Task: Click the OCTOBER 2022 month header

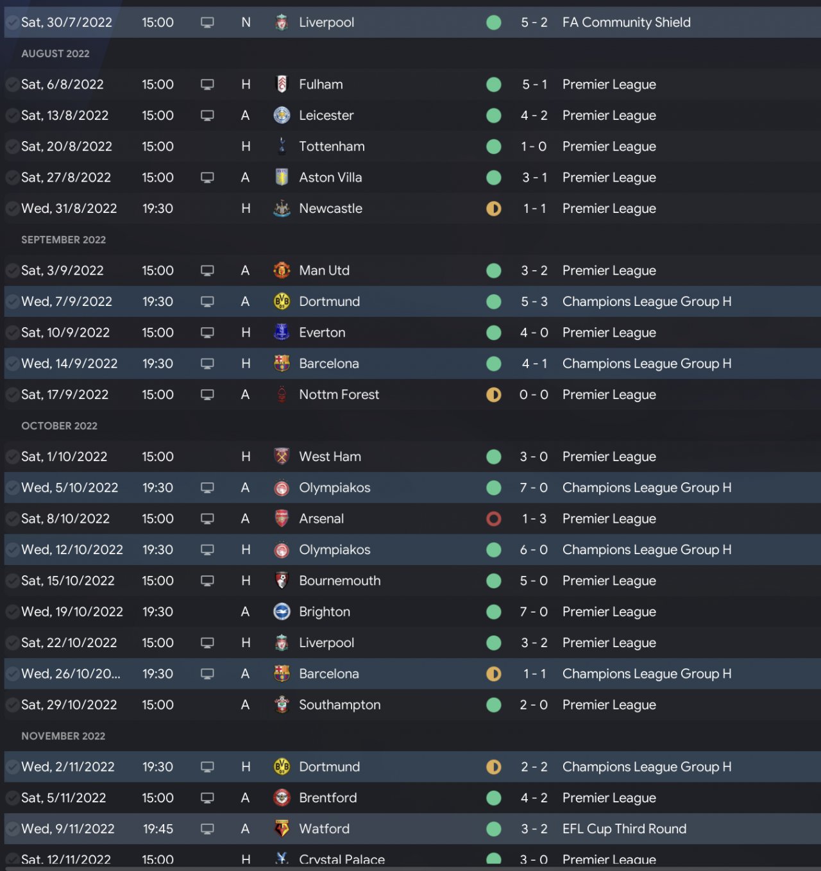Action: click(60, 426)
